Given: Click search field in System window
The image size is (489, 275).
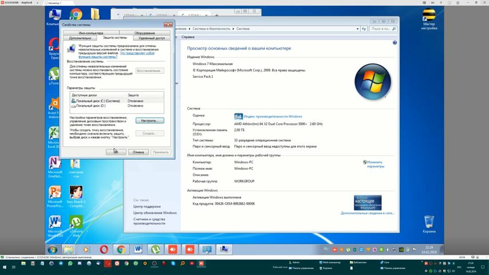Looking at the screenshot, I should [383, 29].
